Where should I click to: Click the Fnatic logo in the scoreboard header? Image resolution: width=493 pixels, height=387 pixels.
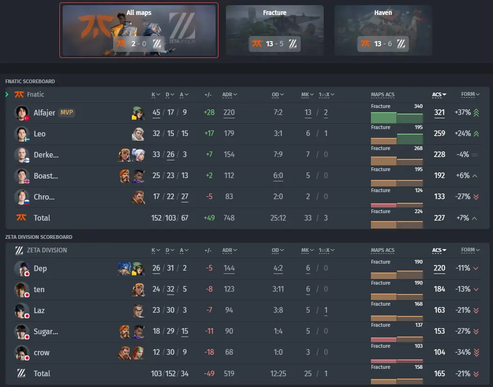pyautogui.click(x=19, y=94)
